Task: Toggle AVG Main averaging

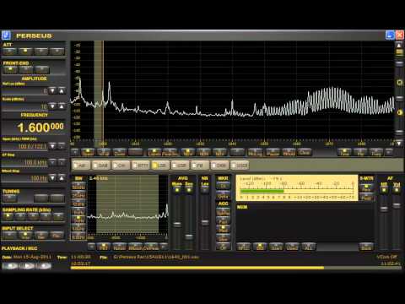Action: pyautogui.click(x=177, y=190)
